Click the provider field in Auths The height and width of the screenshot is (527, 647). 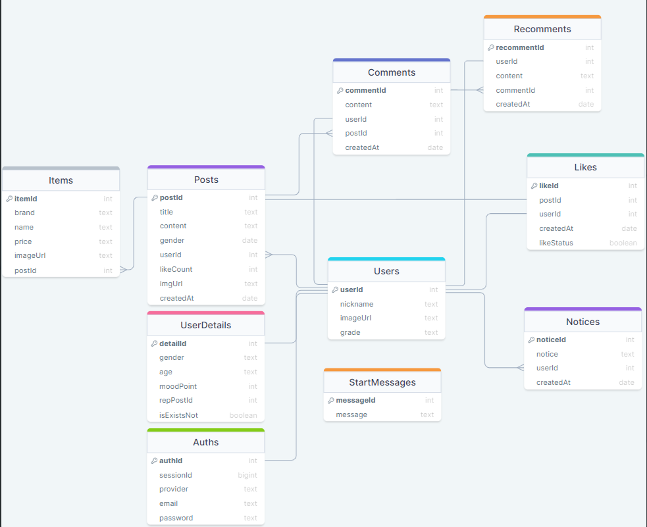(206, 489)
